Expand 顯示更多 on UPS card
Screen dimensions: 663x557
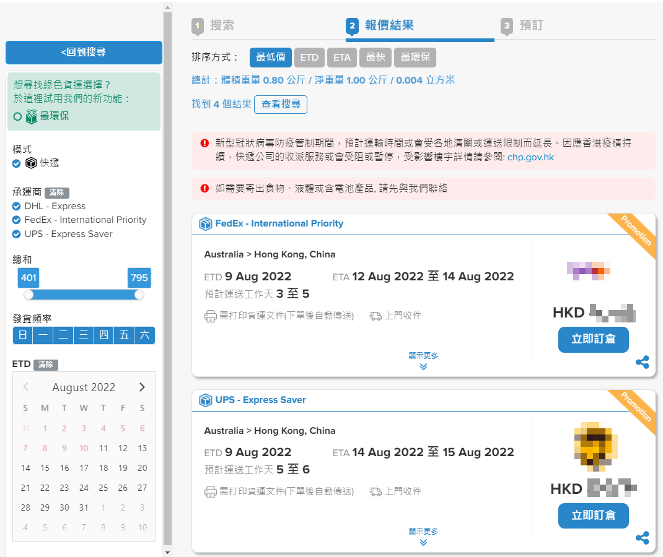click(x=423, y=537)
